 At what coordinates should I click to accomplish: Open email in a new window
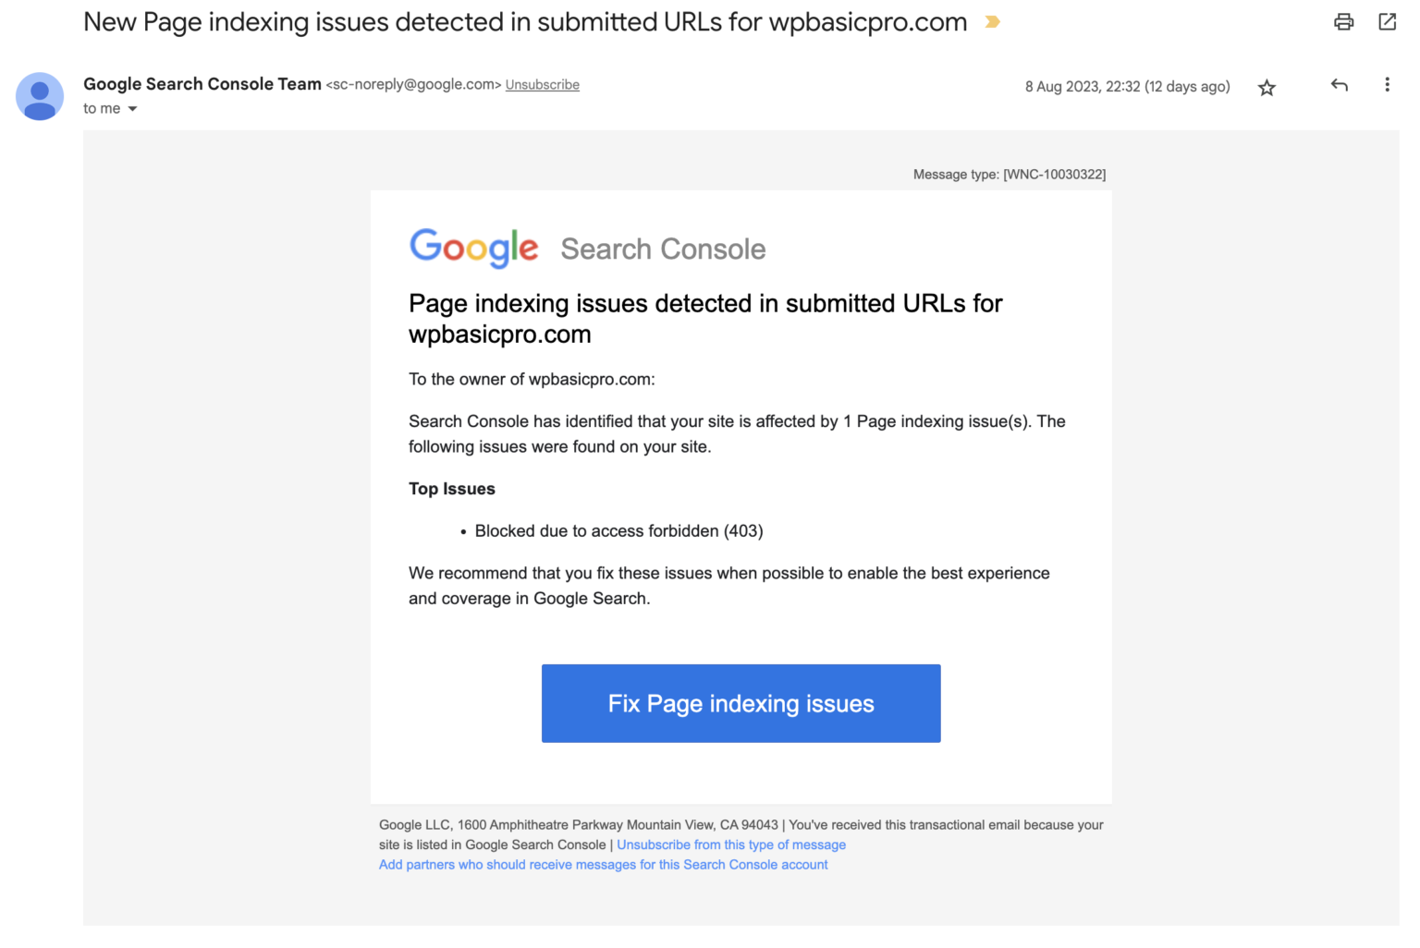[x=1387, y=21]
